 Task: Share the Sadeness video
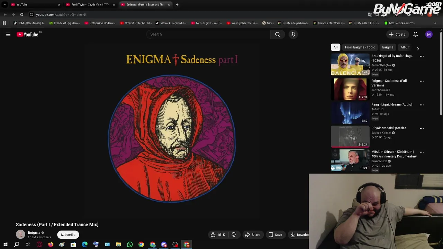(x=252, y=235)
